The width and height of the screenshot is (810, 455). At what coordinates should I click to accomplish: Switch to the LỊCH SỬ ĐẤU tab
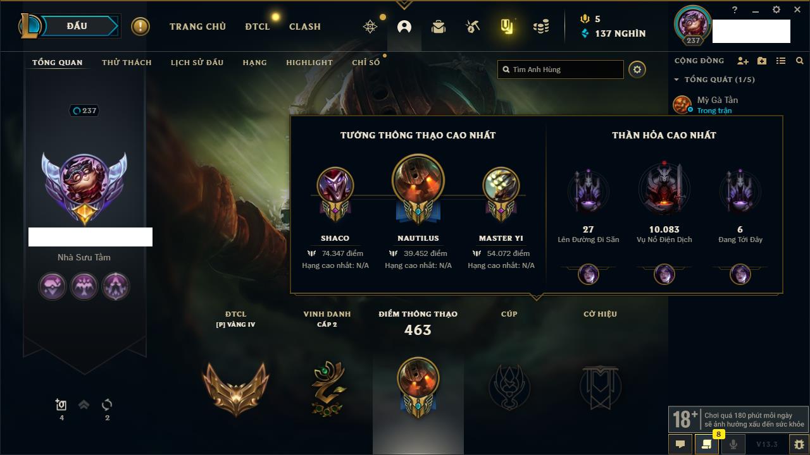197,63
